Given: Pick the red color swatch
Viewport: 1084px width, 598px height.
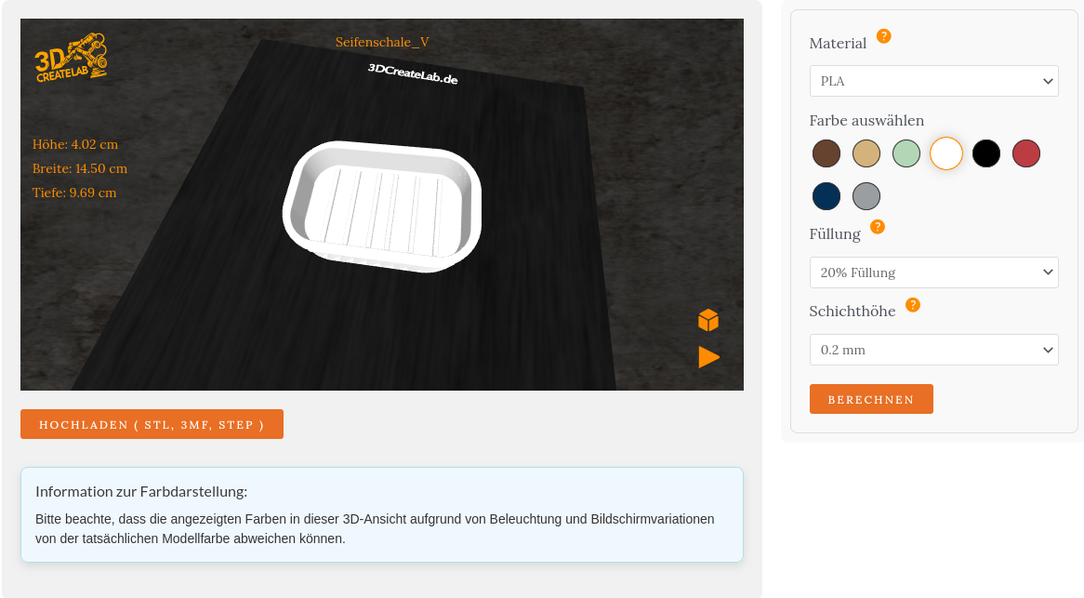Looking at the screenshot, I should click(x=1026, y=153).
